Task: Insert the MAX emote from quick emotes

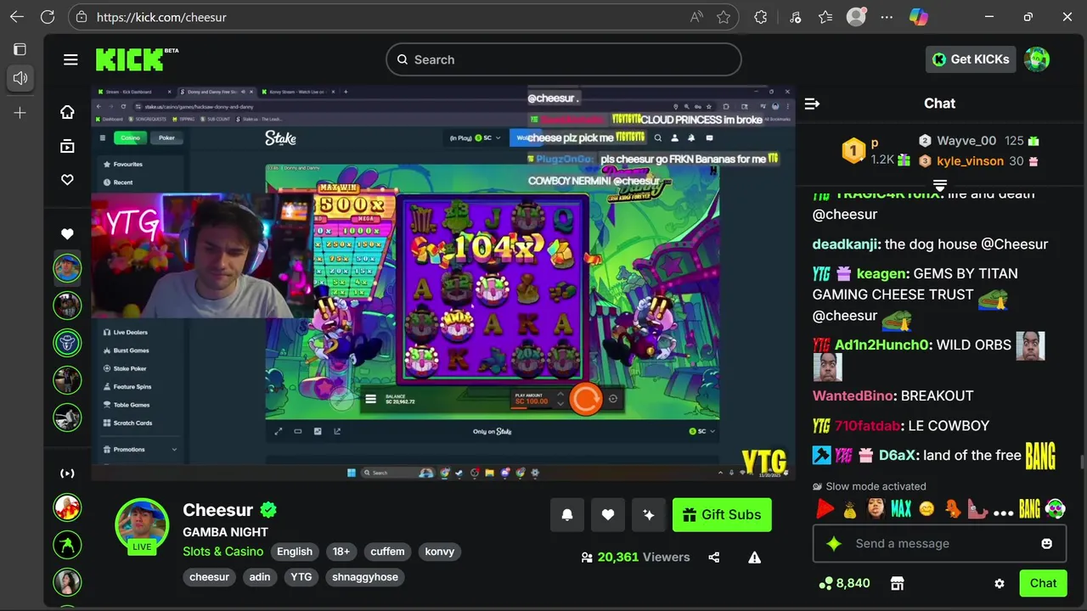Action: 901,509
